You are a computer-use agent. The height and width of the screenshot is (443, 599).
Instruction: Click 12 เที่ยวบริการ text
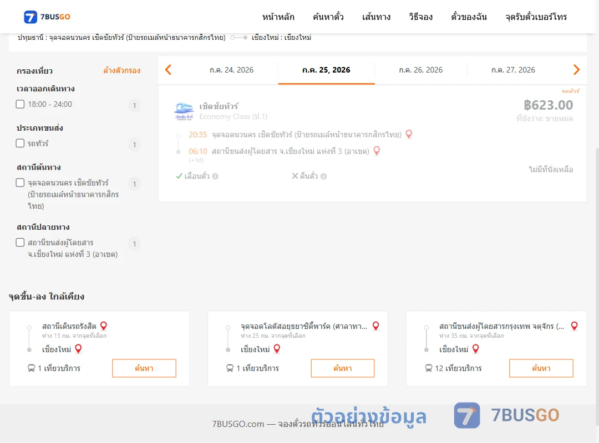pyautogui.click(x=459, y=368)
